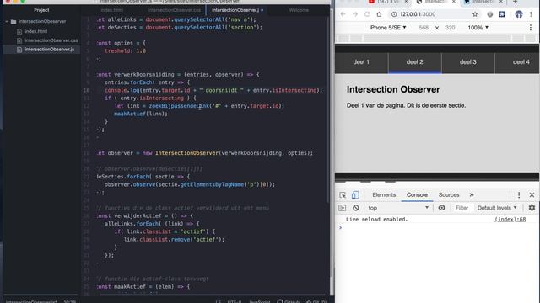Open the Console tab in DevTools
Viewport: 540px width, 303px height.
coord(417,194)
